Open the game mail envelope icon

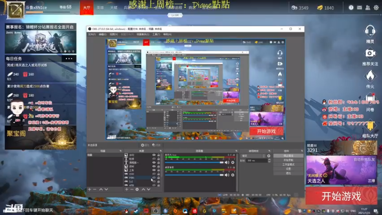point(360,8)
